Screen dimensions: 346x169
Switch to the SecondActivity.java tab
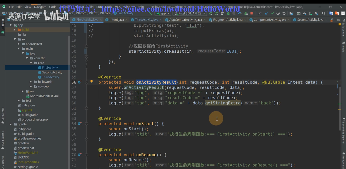pyautogui.click(x=310, y=20)
